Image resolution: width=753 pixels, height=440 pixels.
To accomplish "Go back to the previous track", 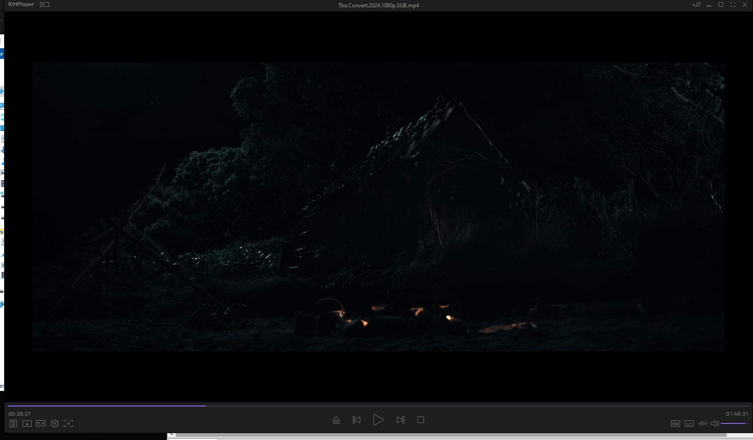I will 357,420.
